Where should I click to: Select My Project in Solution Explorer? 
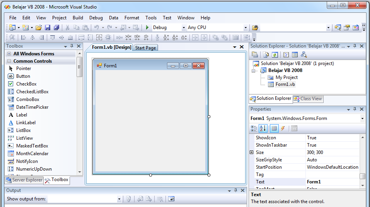point(286,77)
